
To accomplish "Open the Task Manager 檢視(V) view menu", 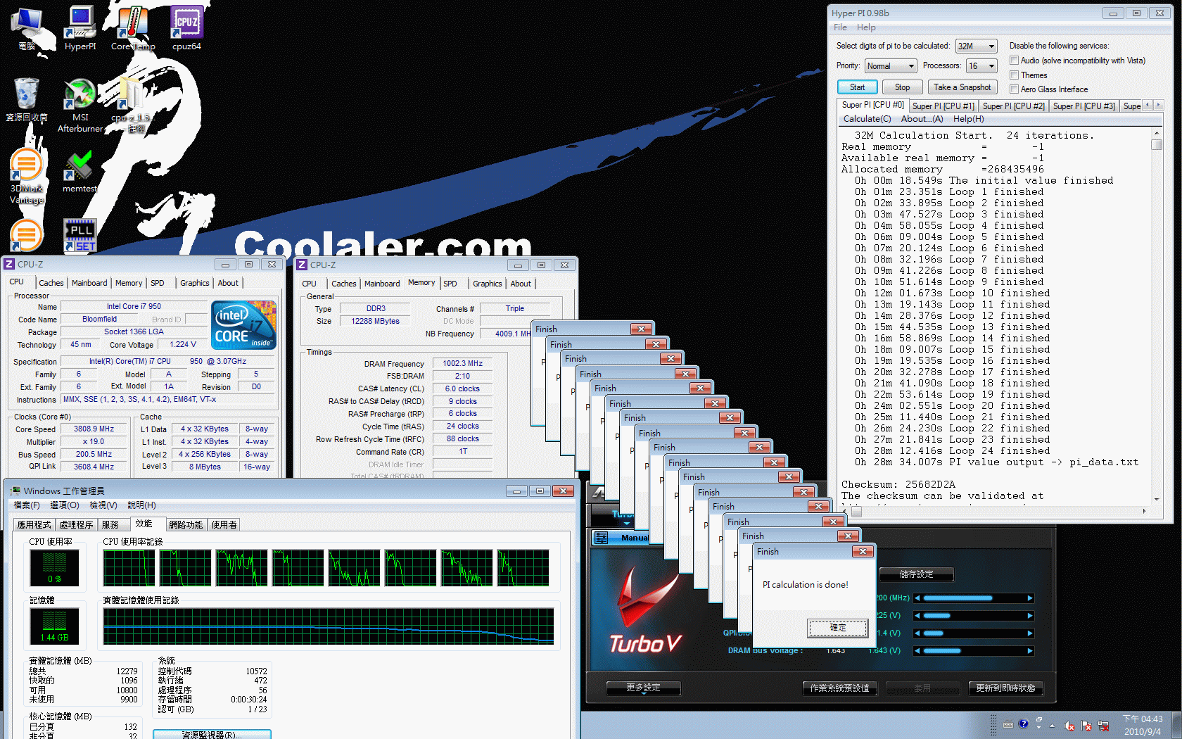I will [x=103, y=505].
